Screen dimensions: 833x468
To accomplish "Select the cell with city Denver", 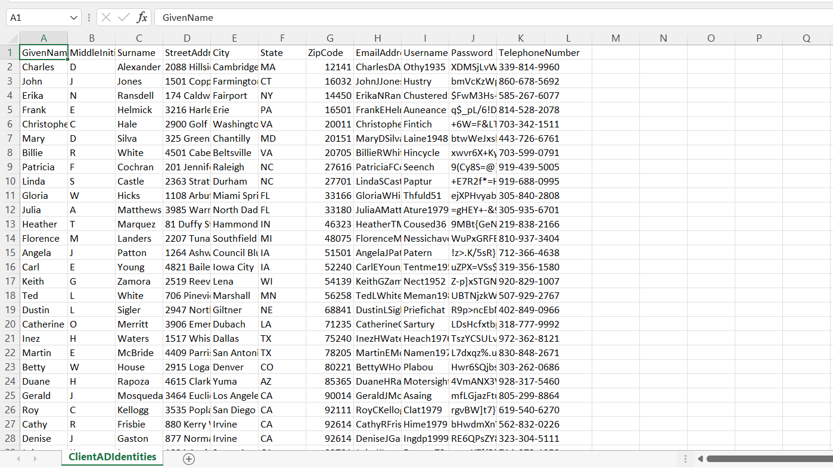I will (234, 367).
